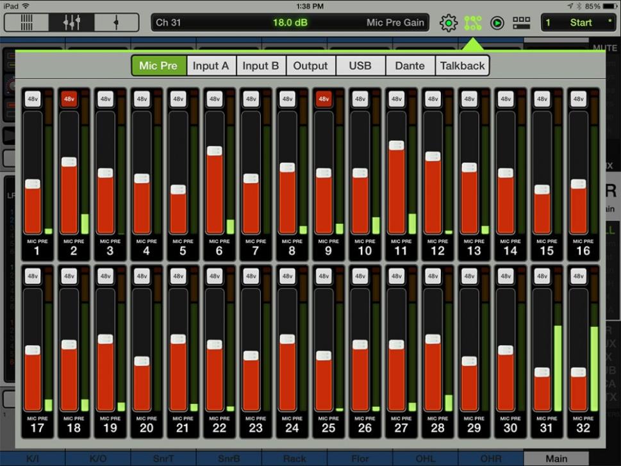Select the Talkback tab
The height and width of the screenshot is (466, 621).
point(462,65)
